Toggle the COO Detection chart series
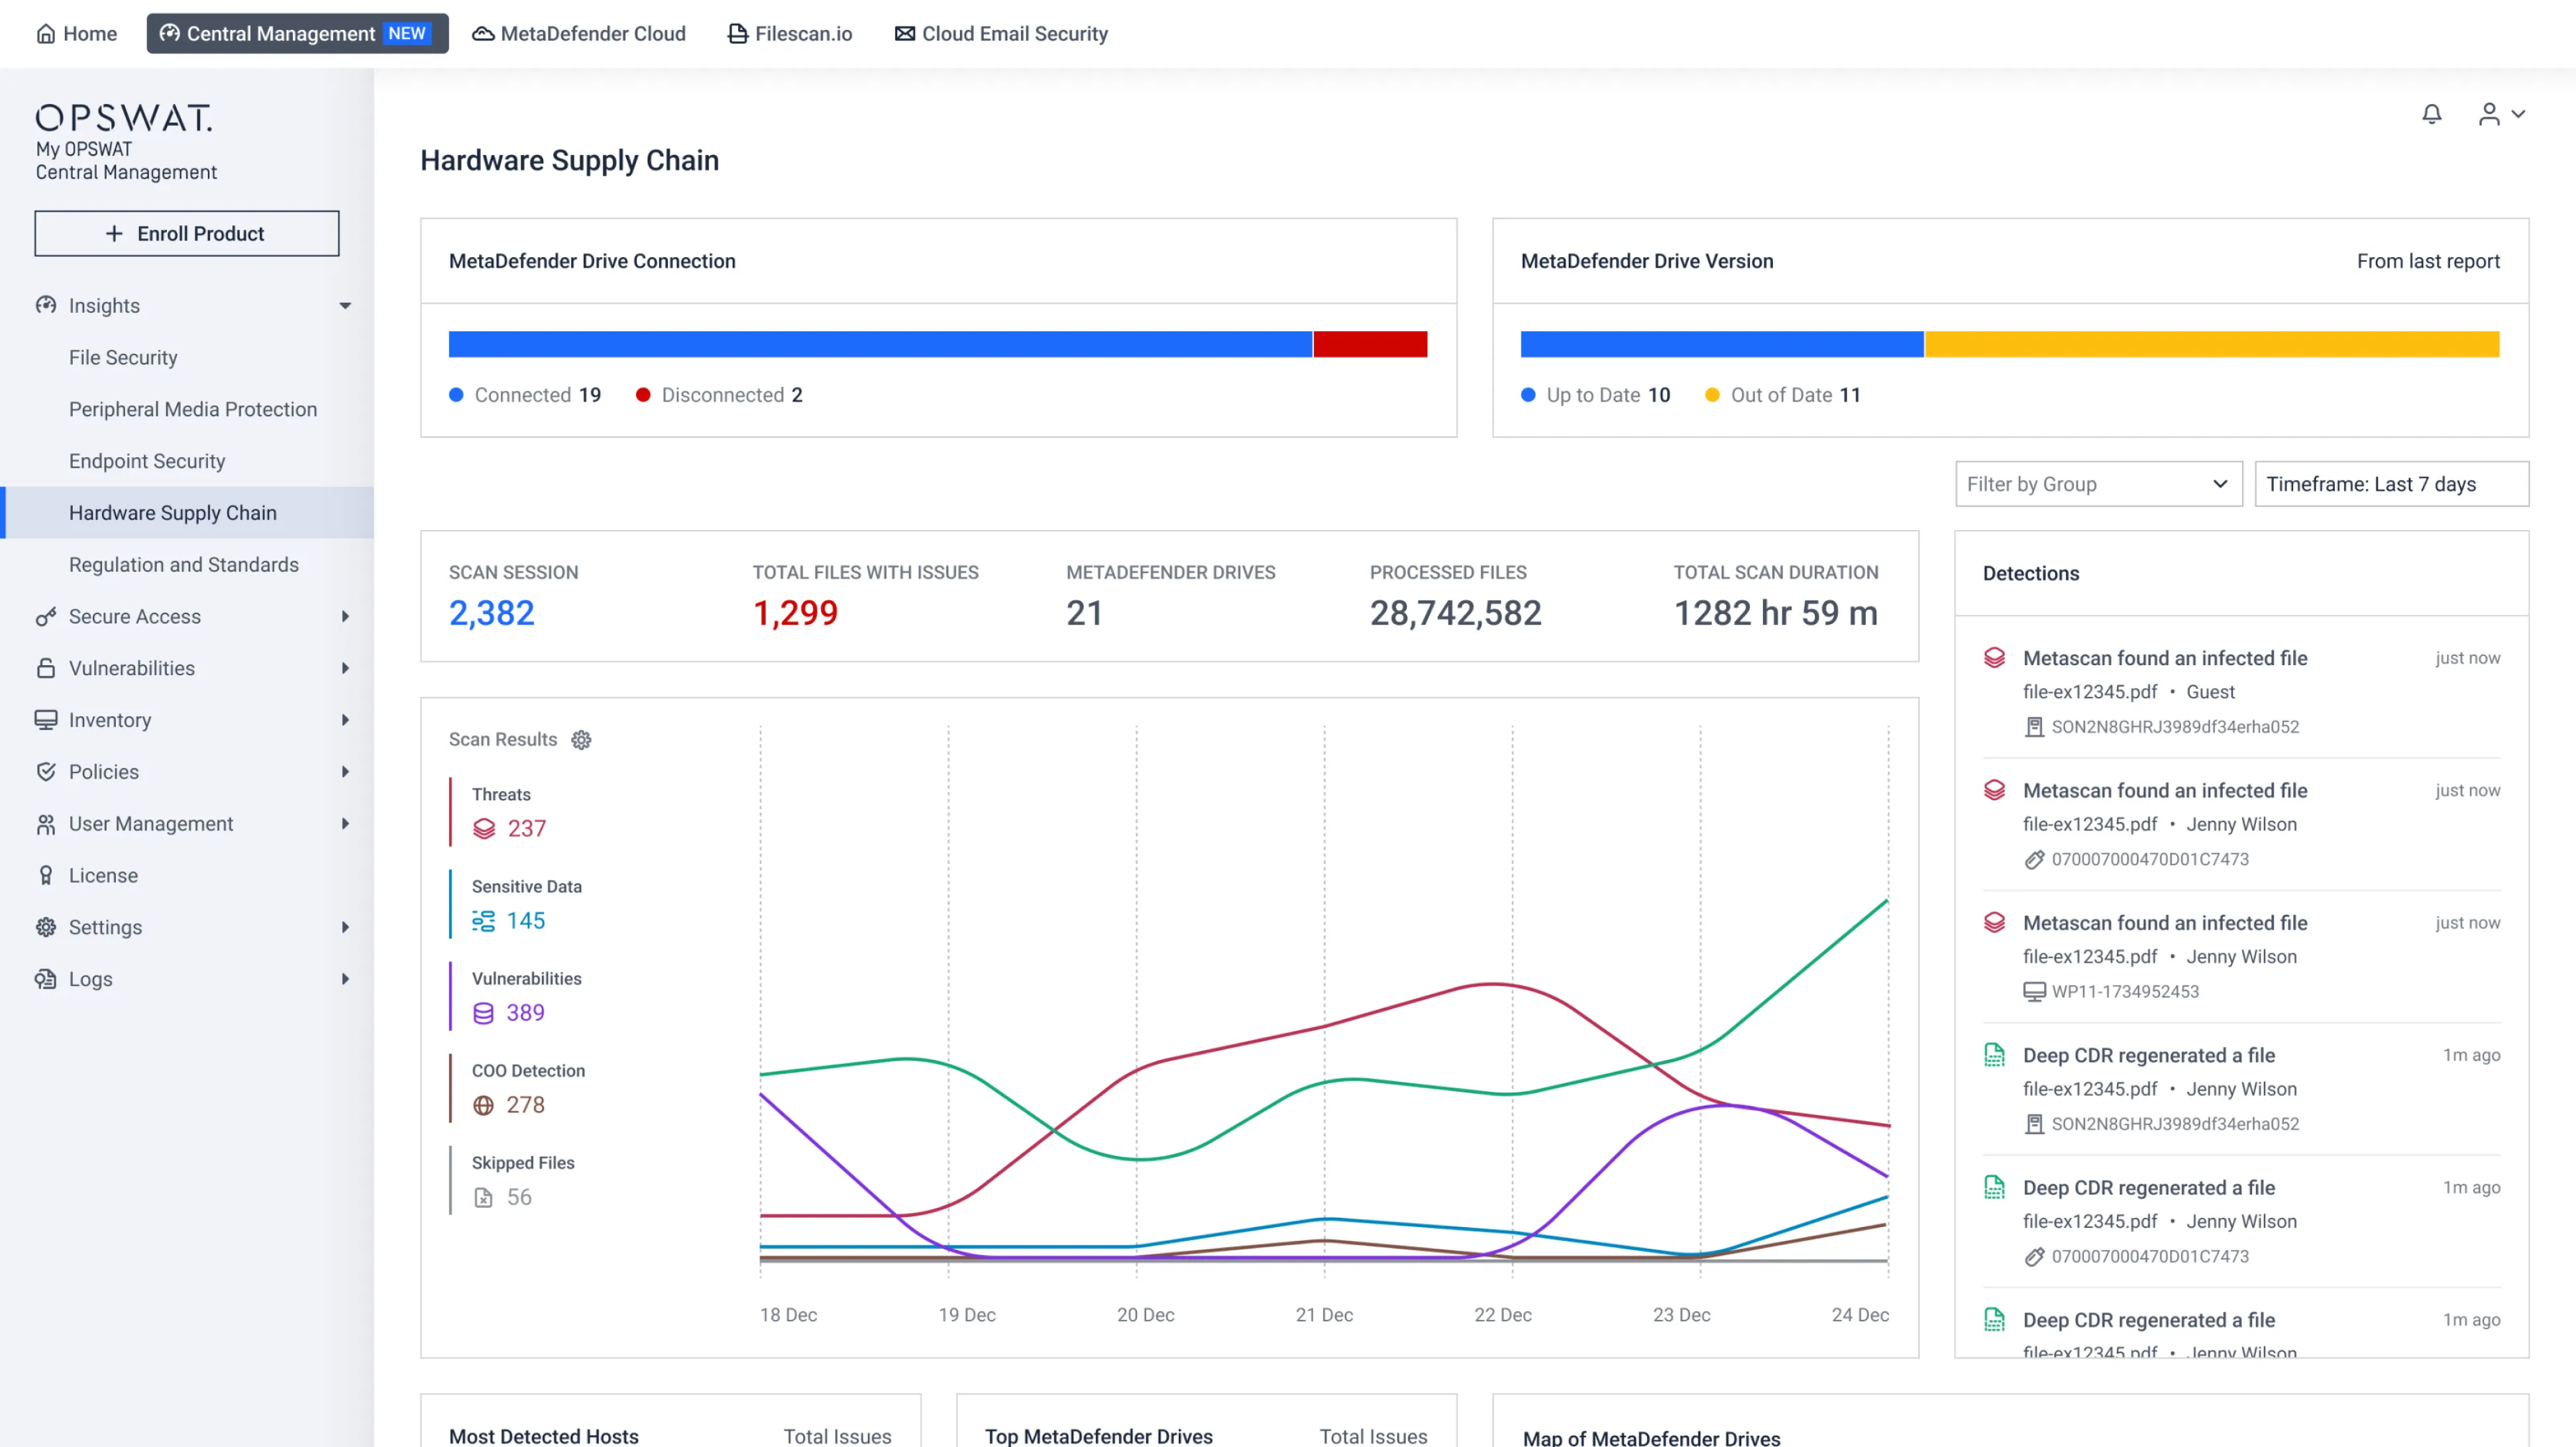The width and height of the screenshot is (2576, 1447). click(528, 1071)
